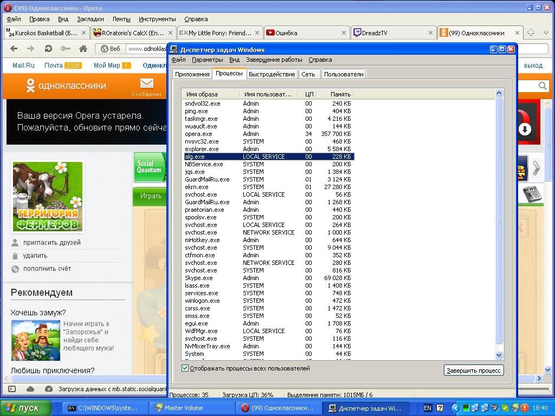Select the opera.exe process row
The width and height of the screenshot is (555, 416).
point(268,134)
